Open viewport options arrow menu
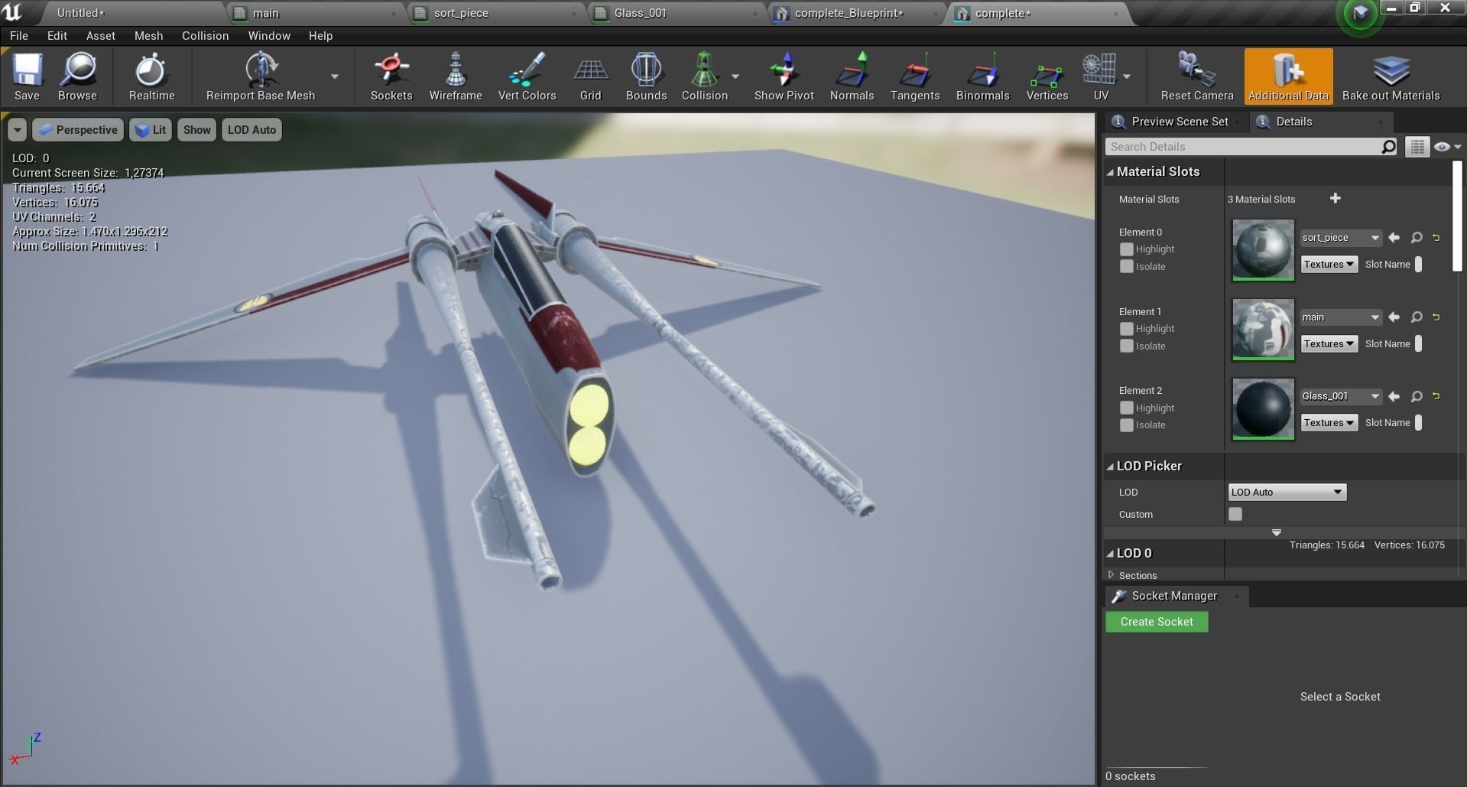 pos(17,130)
